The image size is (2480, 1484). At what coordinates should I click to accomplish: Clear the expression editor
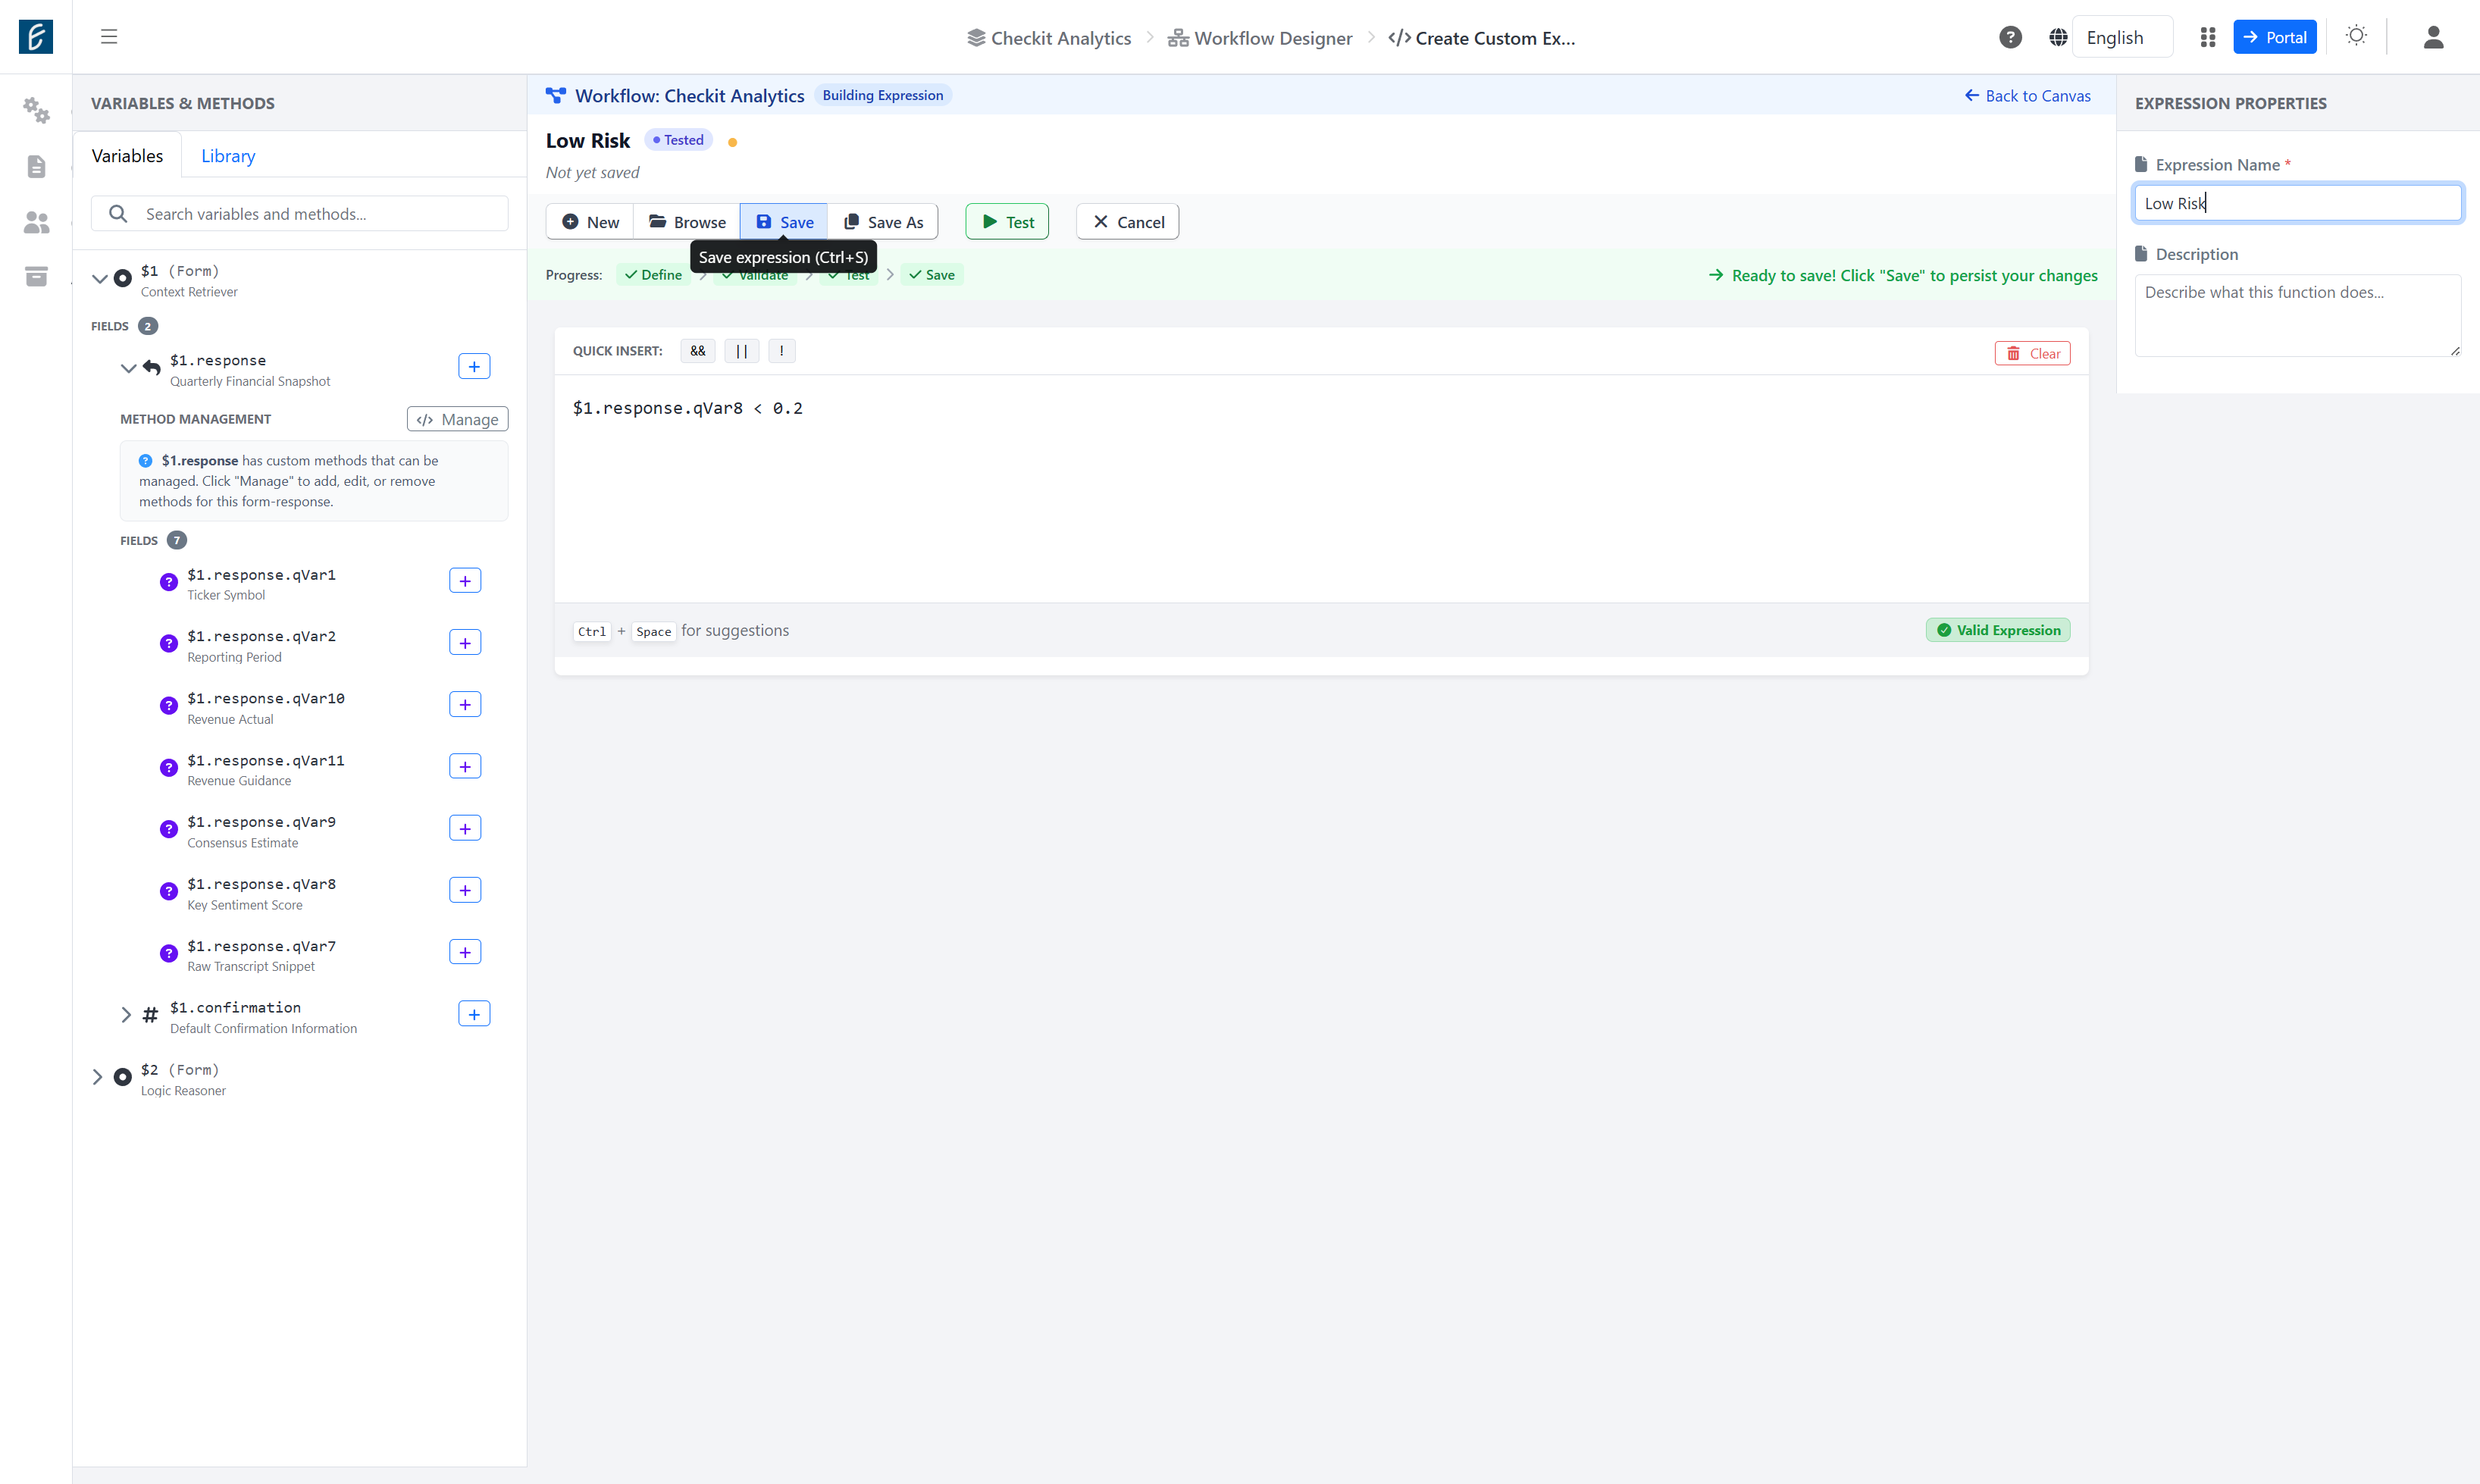2033,353
